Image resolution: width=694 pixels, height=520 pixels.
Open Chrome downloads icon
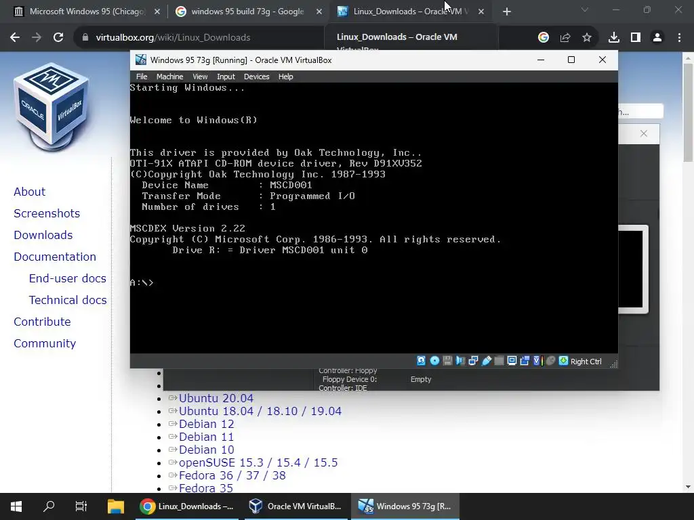[613, 38]
